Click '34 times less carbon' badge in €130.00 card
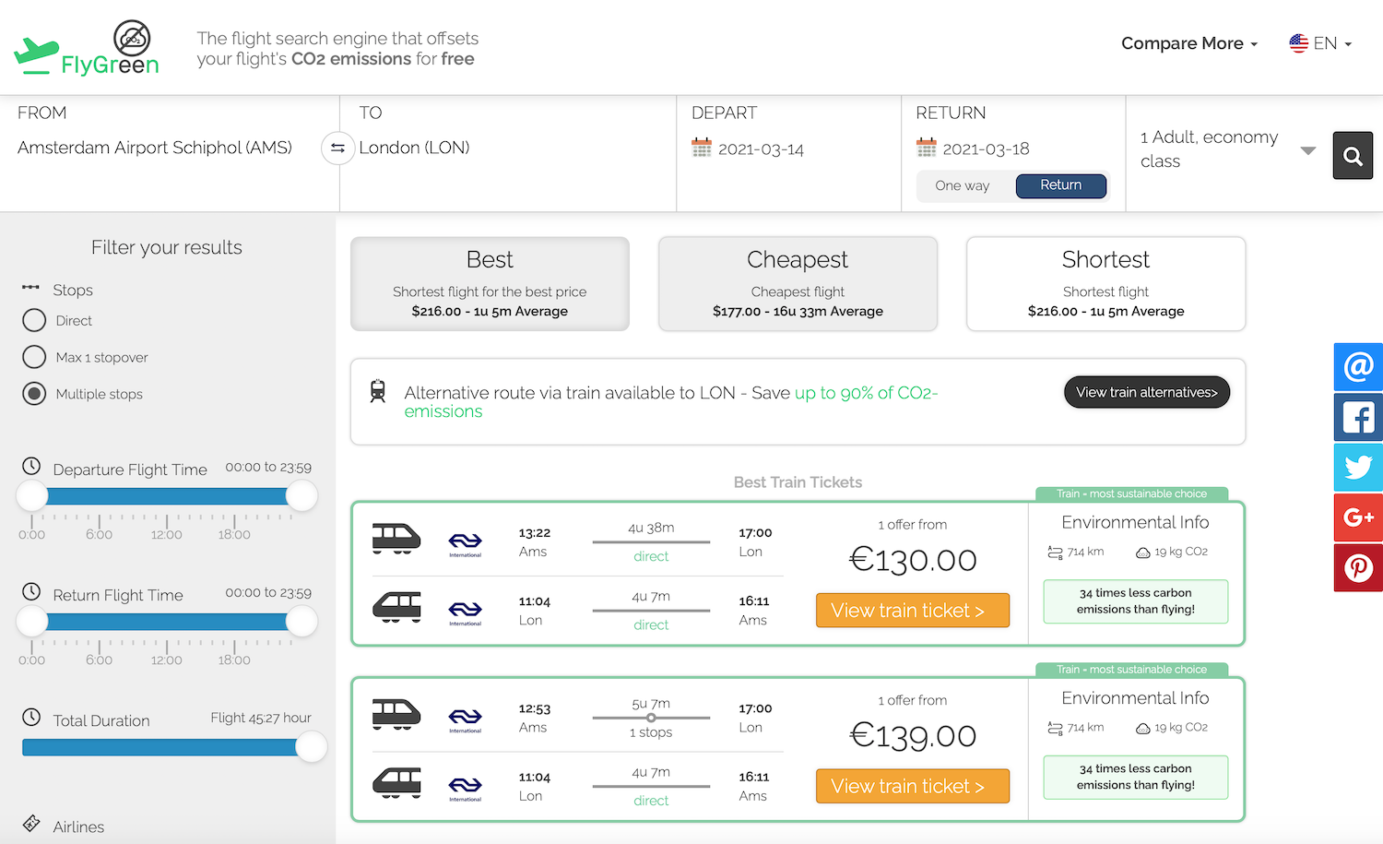Image resolution: width=1383 pixels, height=844 pixels. click(1136, 601)
